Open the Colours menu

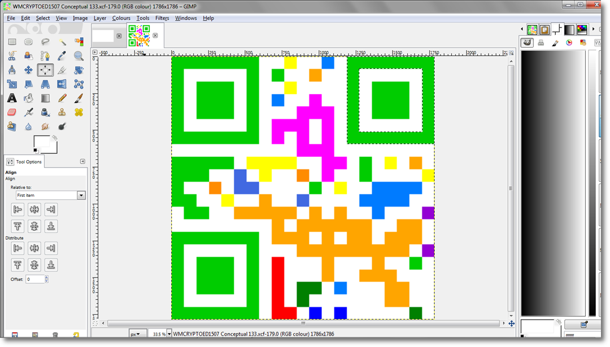click(x=121, y=18)
